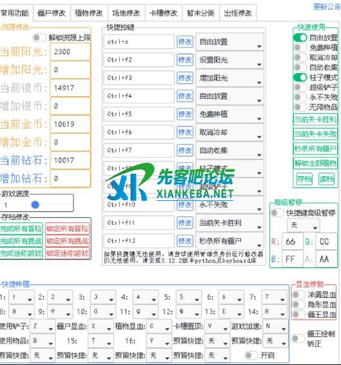Click 读档 load button

point(326,179)
